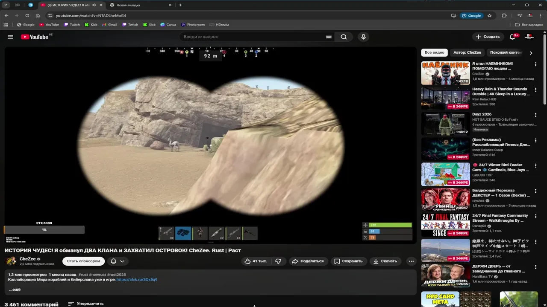547x307 pixels.
Task: Open the Photoroom bookmark
Action: pyautogui.click(x=193, y=25)
